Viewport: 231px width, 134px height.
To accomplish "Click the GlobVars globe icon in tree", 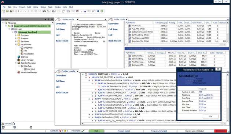I will pos(19,57).
